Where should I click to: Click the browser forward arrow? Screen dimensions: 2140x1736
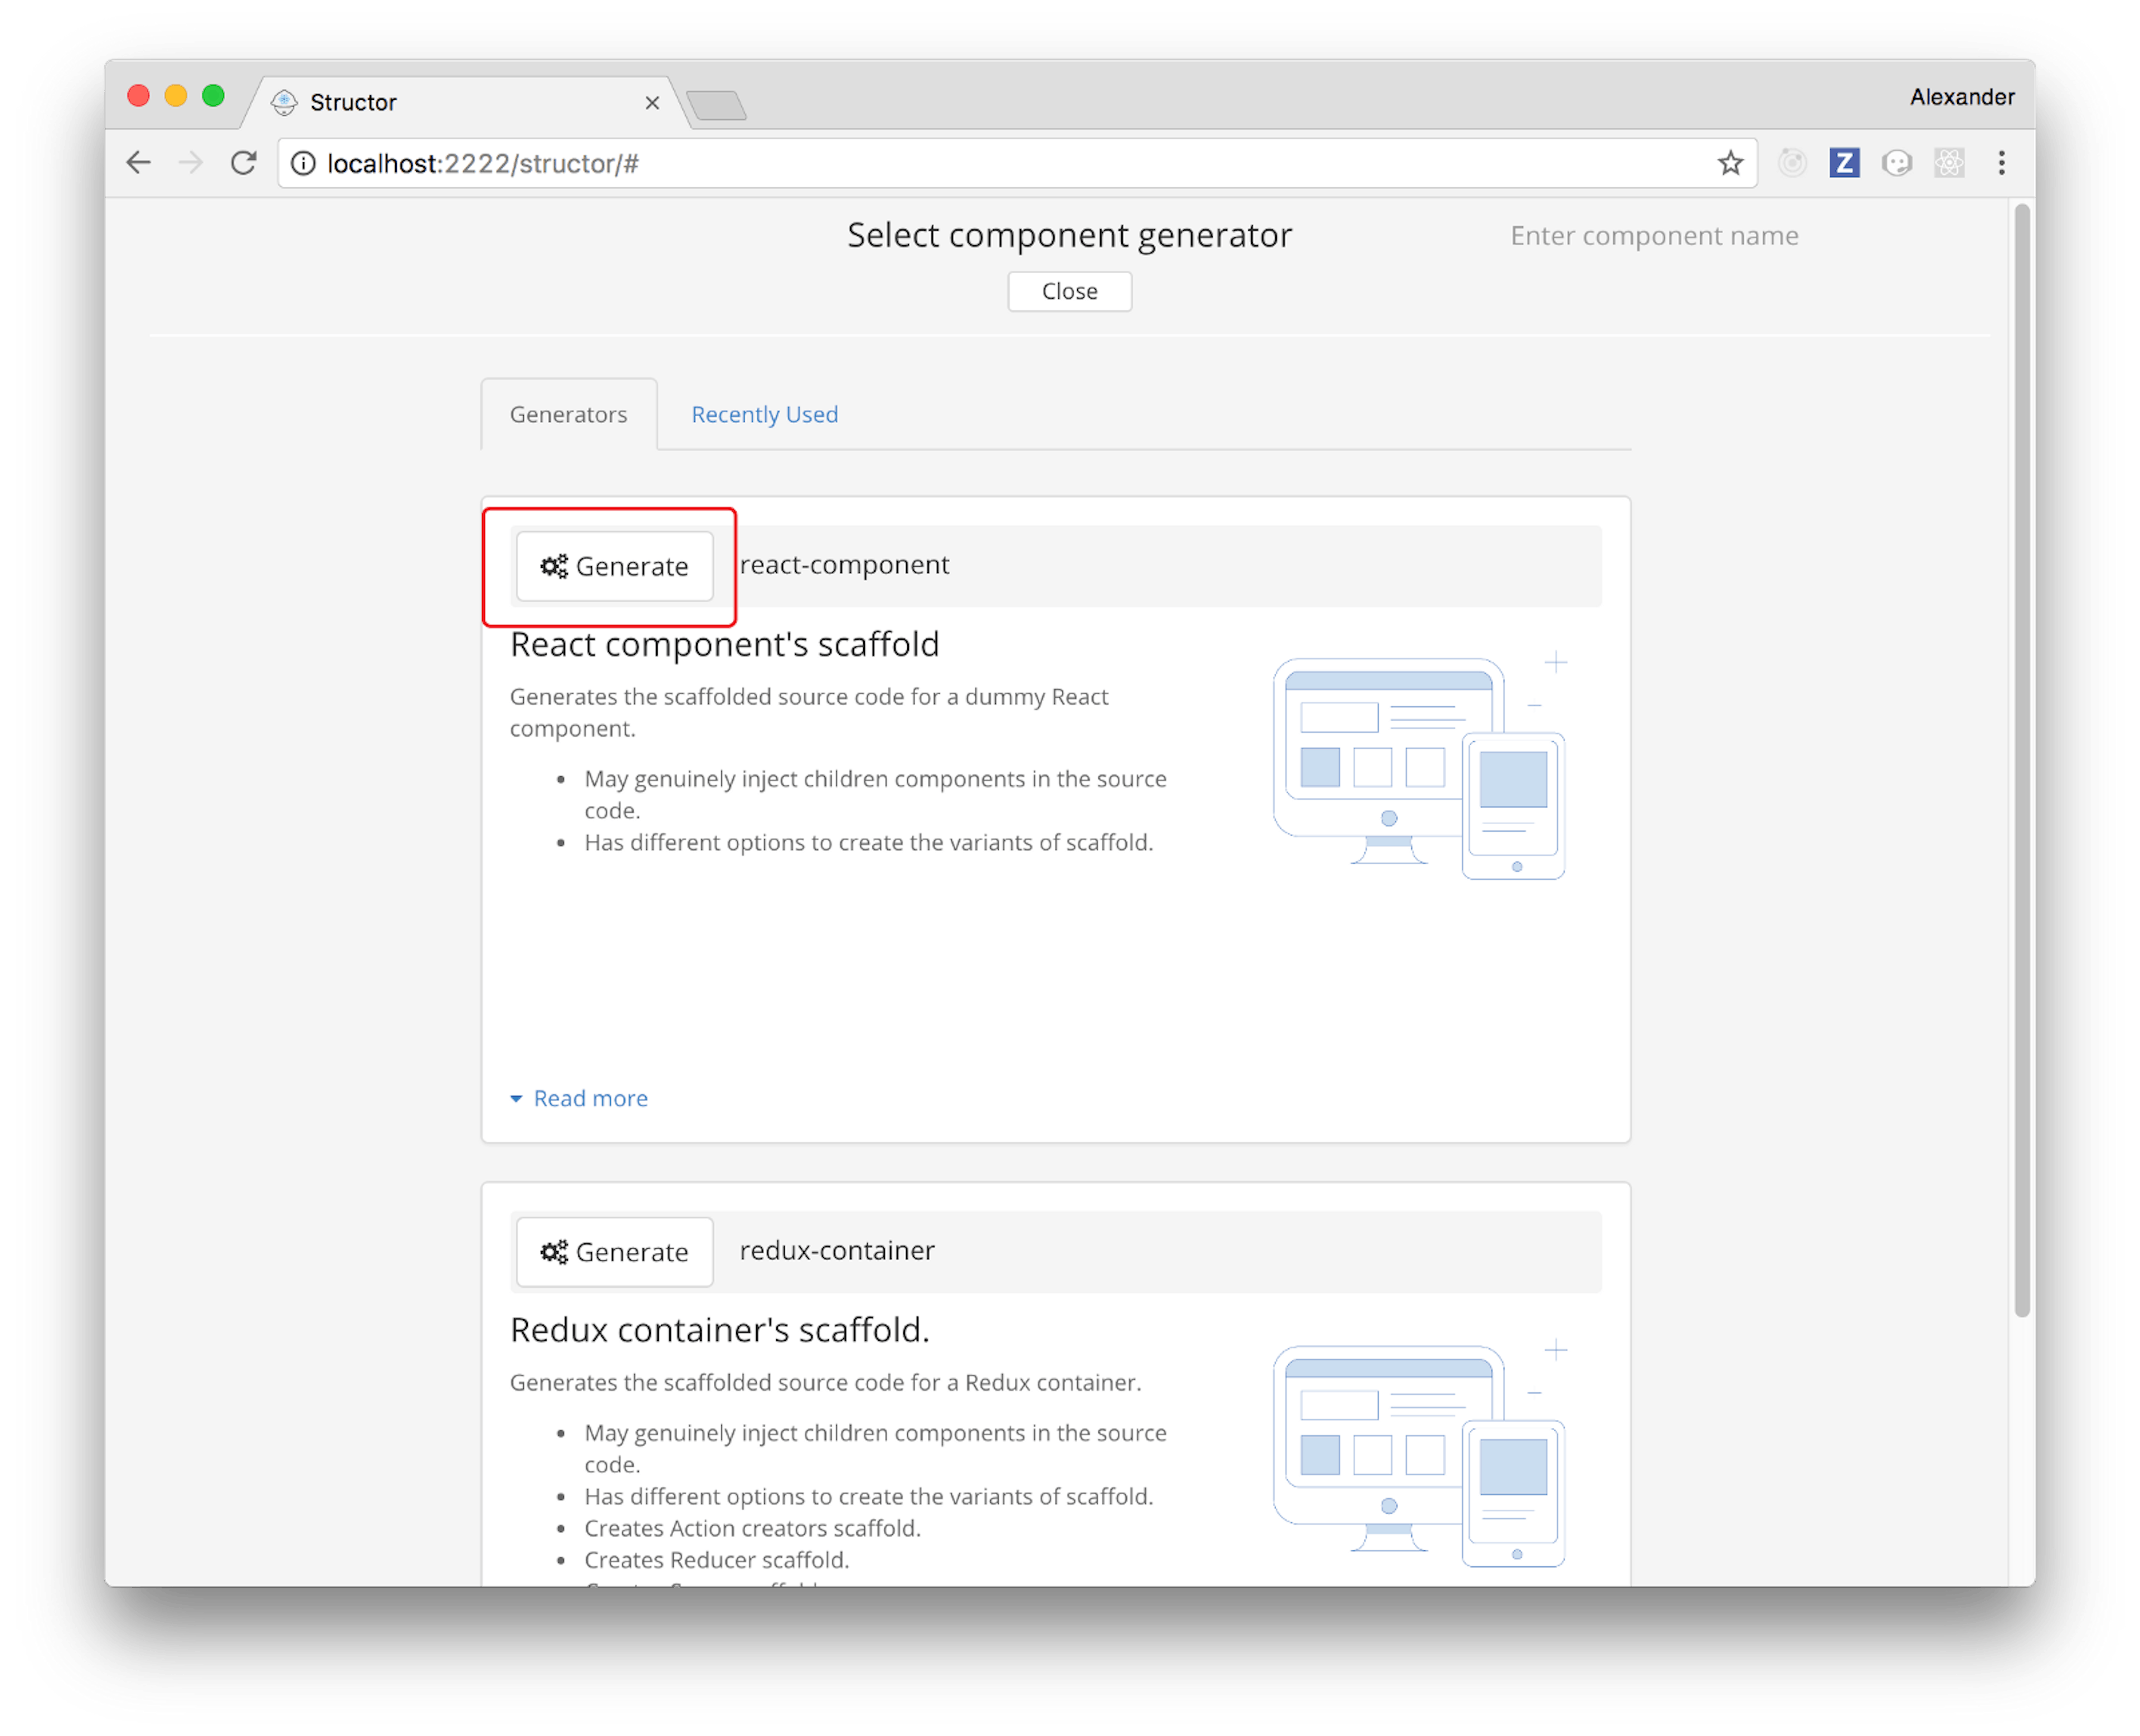[190, 163]
